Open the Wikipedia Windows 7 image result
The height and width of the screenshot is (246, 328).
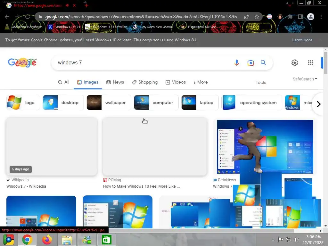click(52, 146)
